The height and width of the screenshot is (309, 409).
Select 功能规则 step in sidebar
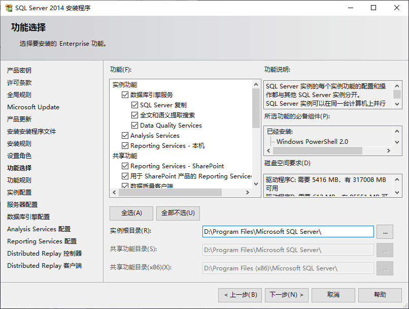coord(19,180)
